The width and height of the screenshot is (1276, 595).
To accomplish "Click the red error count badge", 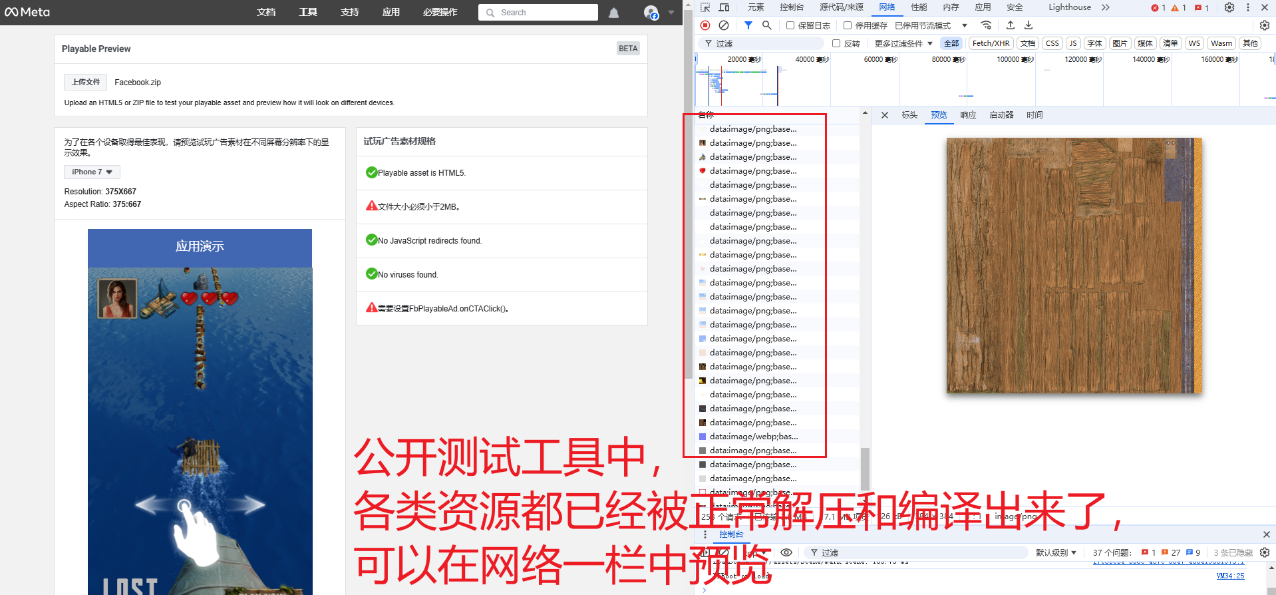I will coord(1158,8).
